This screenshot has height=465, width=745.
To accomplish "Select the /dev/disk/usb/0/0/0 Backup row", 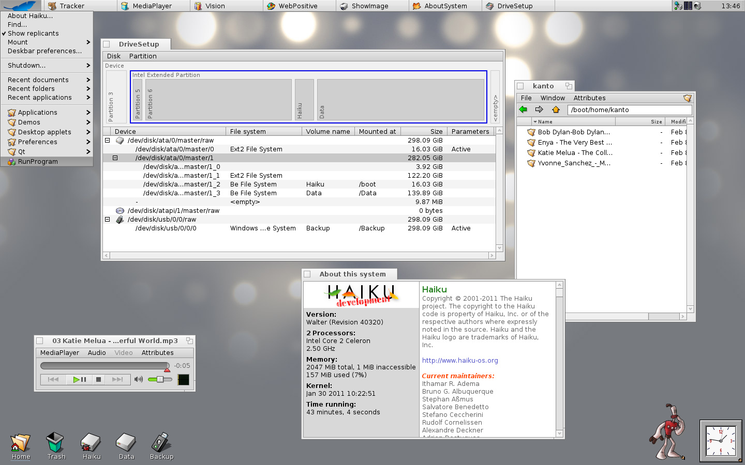I will pos(299,228).
